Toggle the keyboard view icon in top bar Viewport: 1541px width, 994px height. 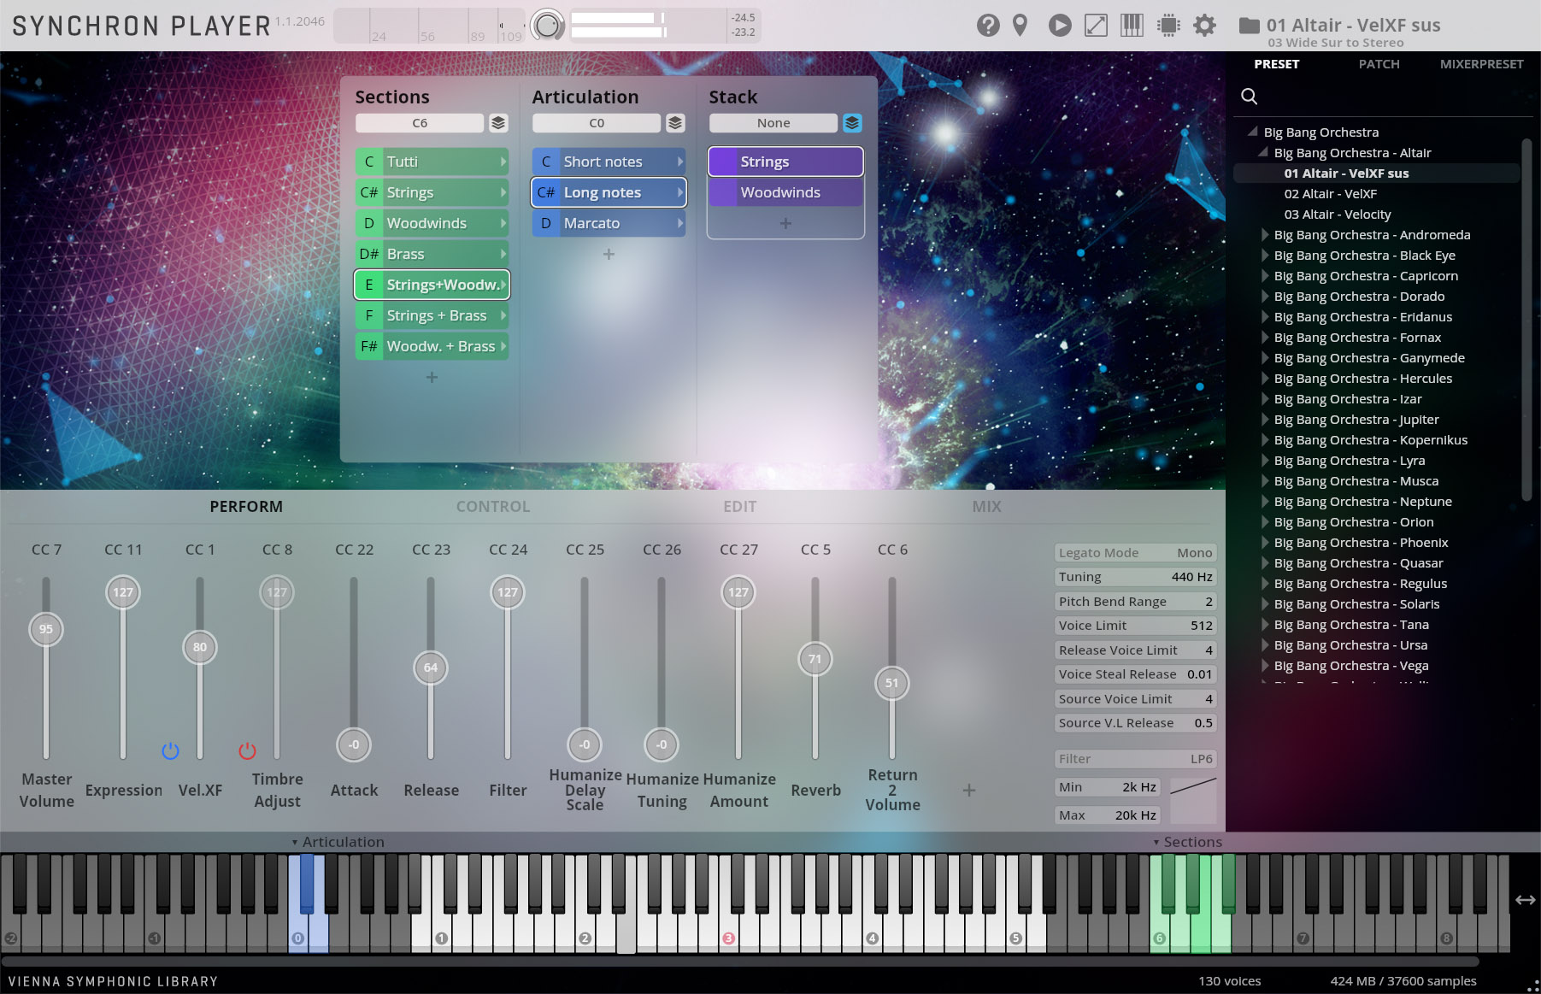click(x=1132, y=26)
